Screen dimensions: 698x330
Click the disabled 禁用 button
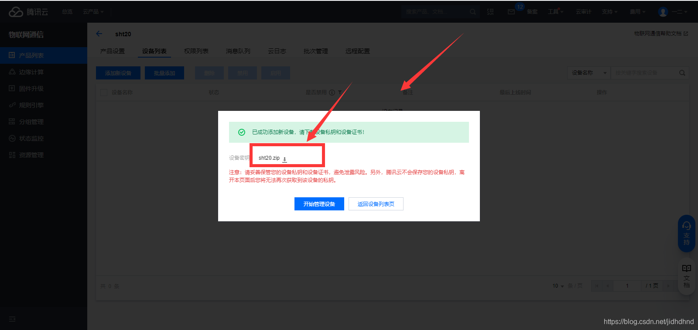[x=243, y=73]
